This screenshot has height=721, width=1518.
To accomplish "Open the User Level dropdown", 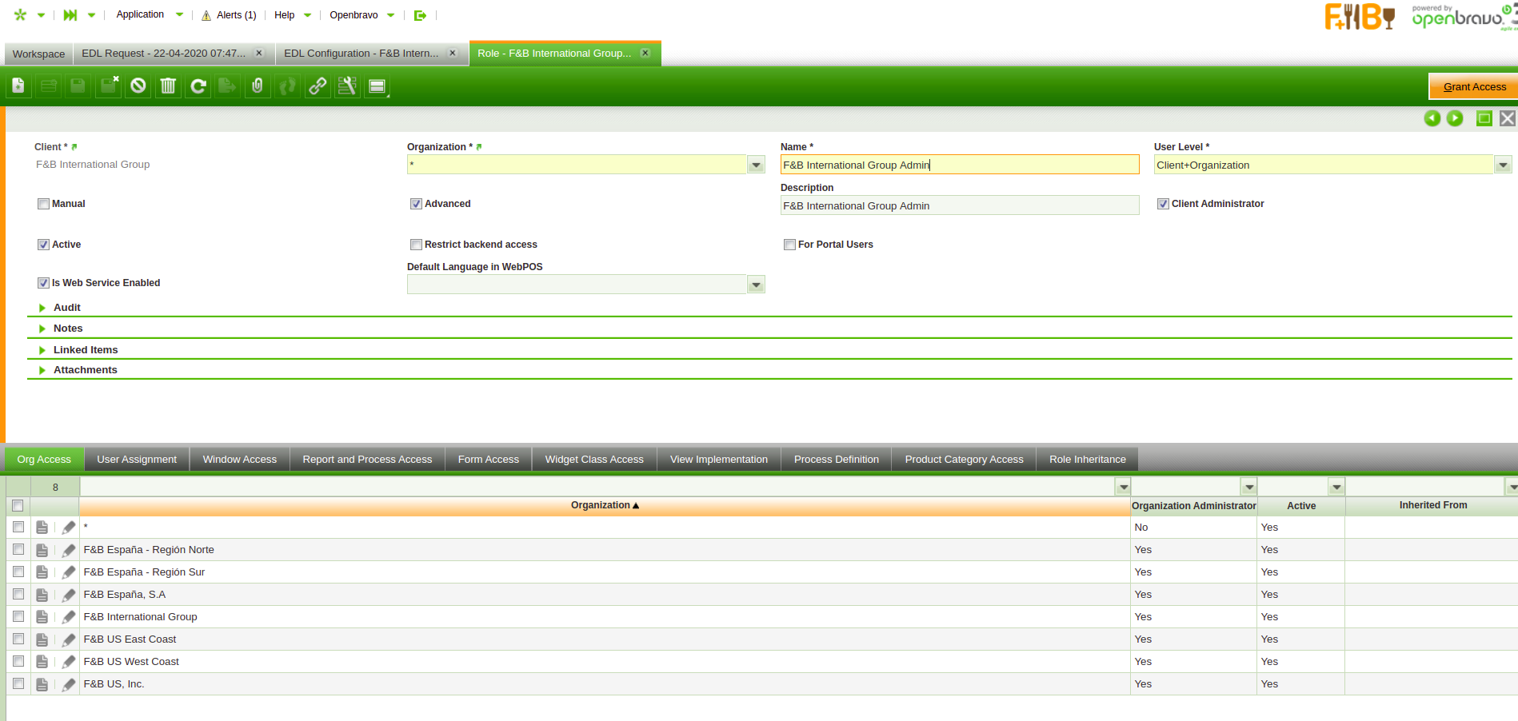I will [x=1503, y=165].
